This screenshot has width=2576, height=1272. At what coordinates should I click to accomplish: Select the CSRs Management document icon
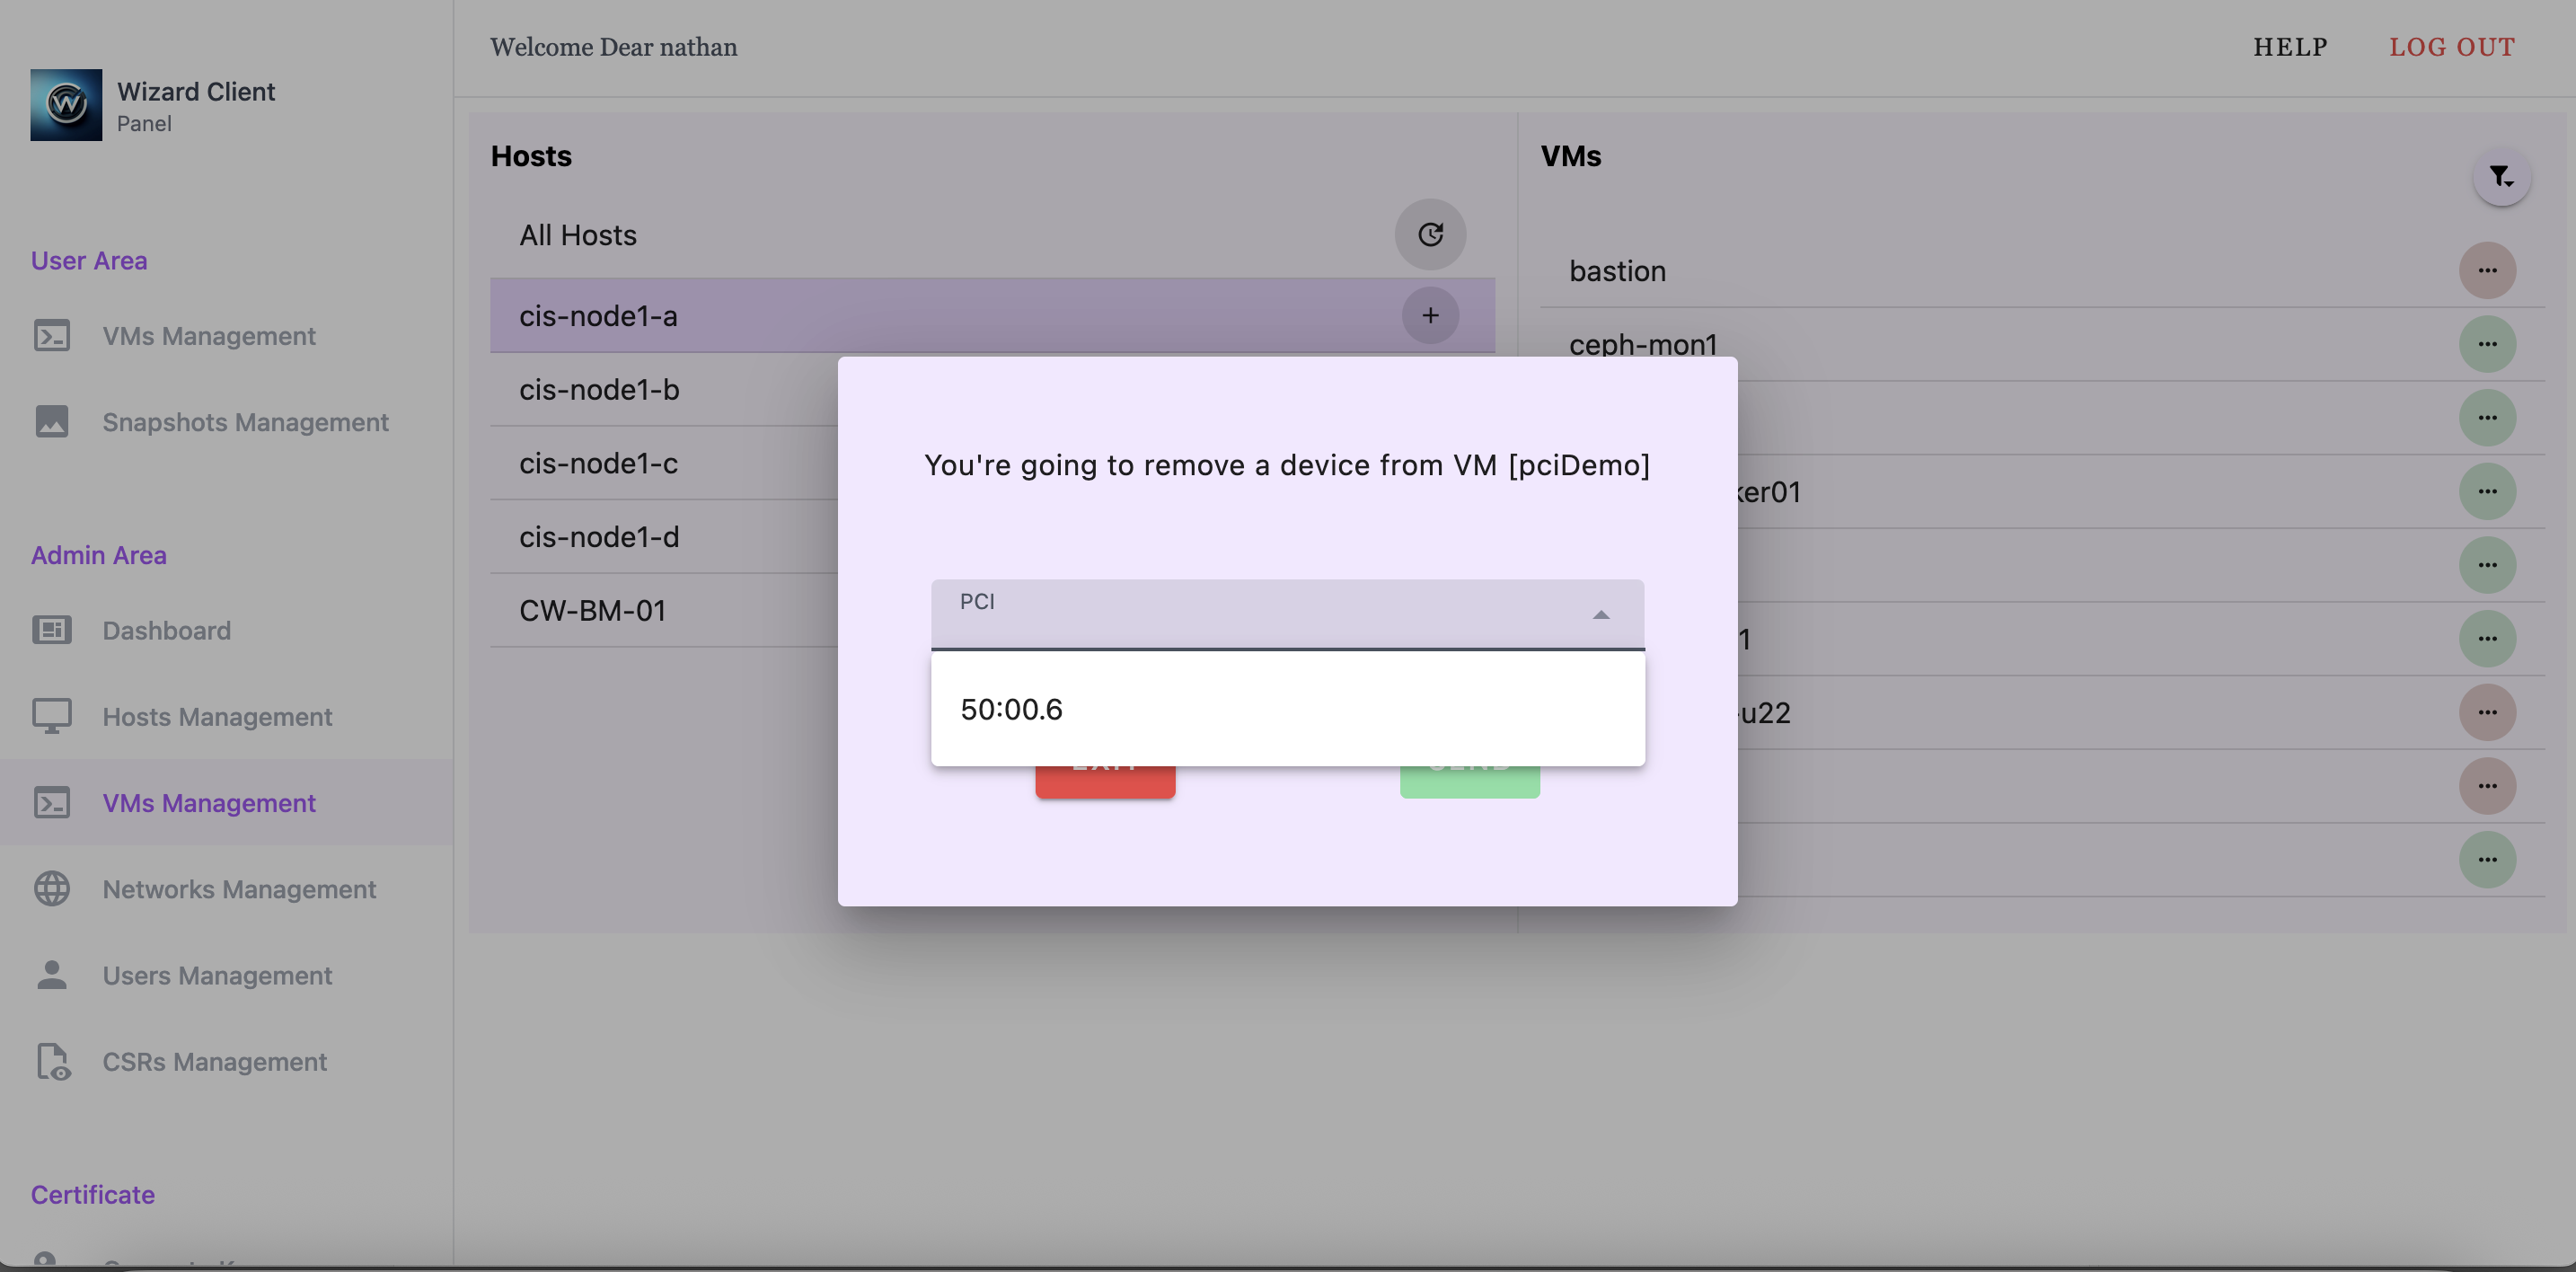pos(52,1062)
